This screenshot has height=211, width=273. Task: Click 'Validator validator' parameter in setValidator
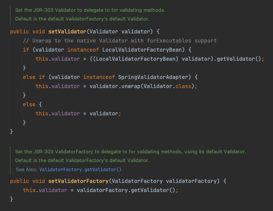point(120,31)
